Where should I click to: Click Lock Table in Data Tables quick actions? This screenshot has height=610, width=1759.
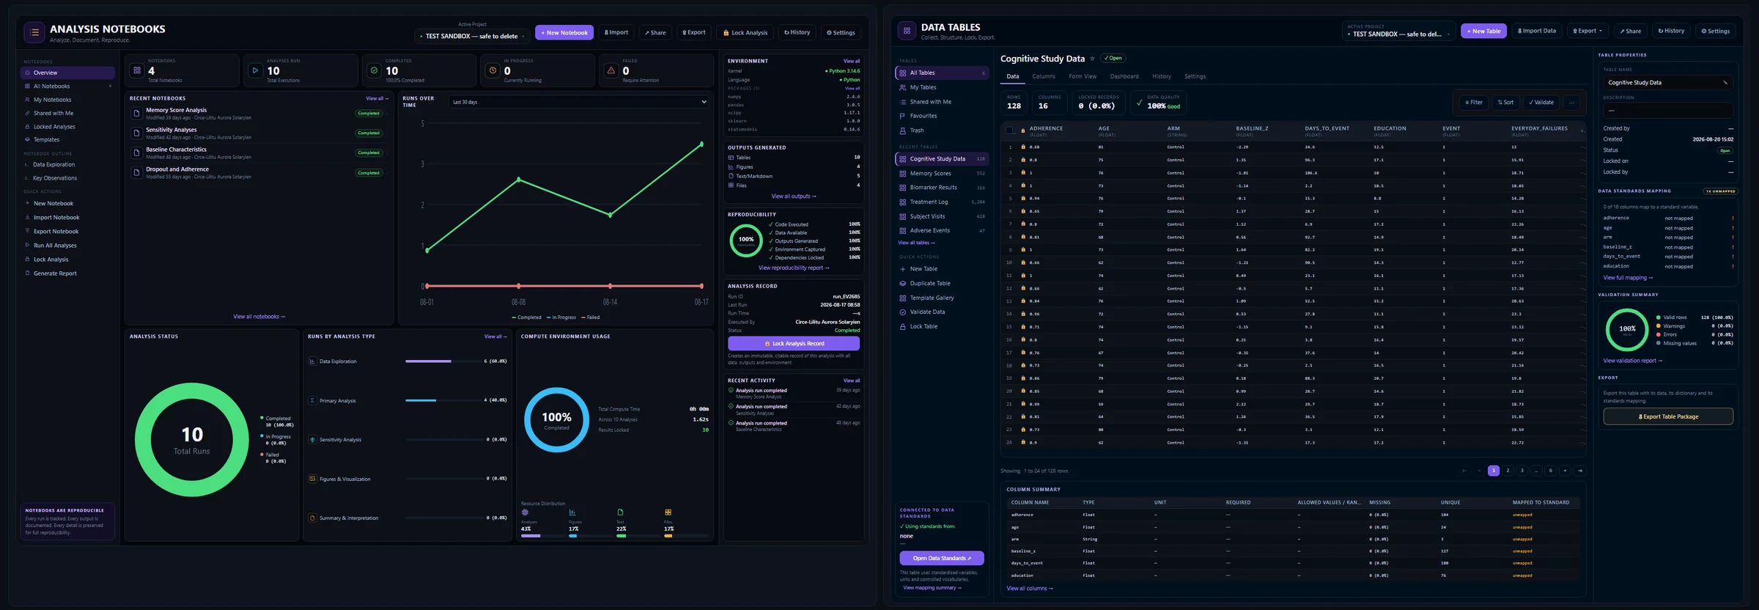pyautogui.click(x=942, y=327)
